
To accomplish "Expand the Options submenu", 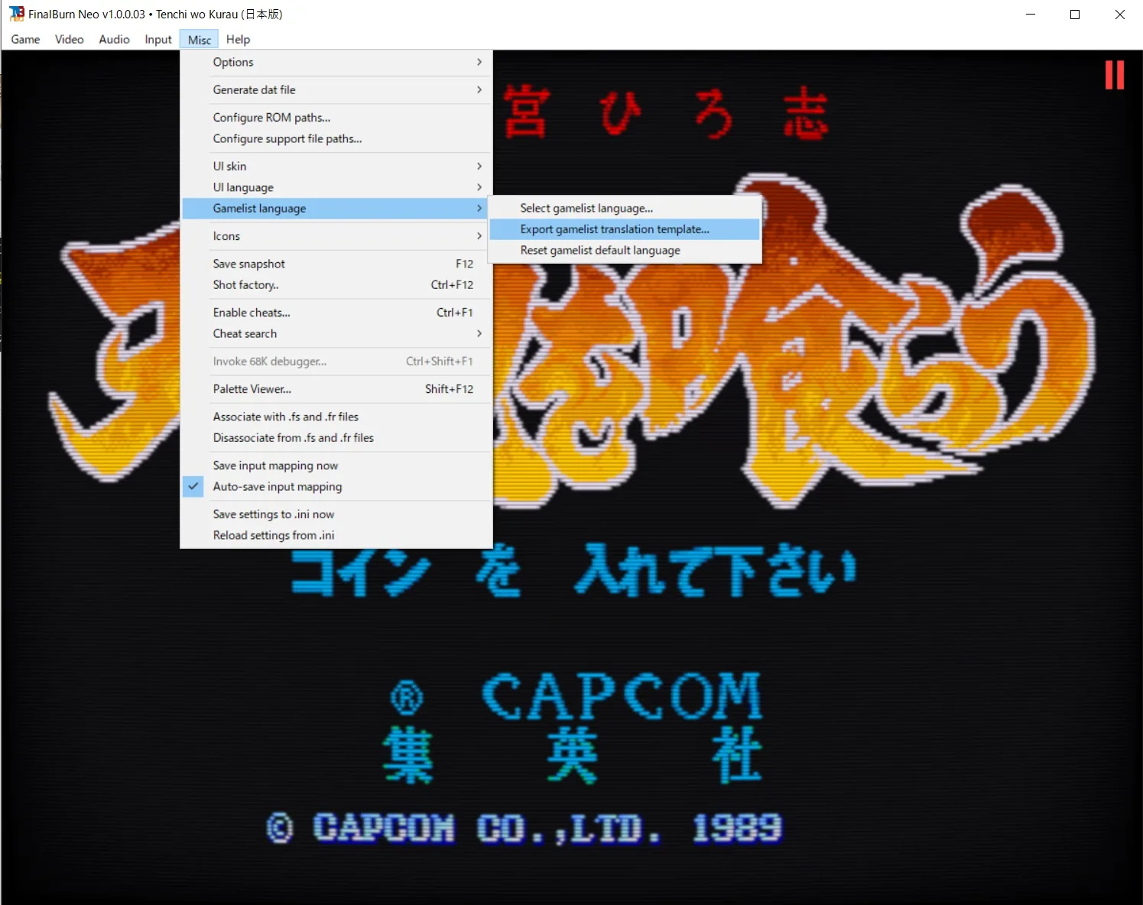I will (x=336, y=62).
